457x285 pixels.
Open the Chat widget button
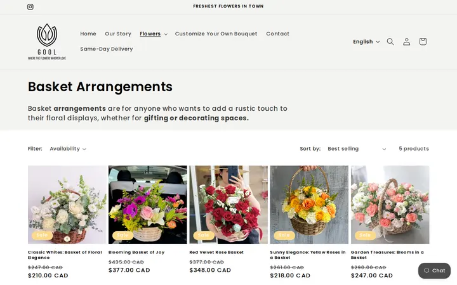pyautogui.click(x=434, y=271)
